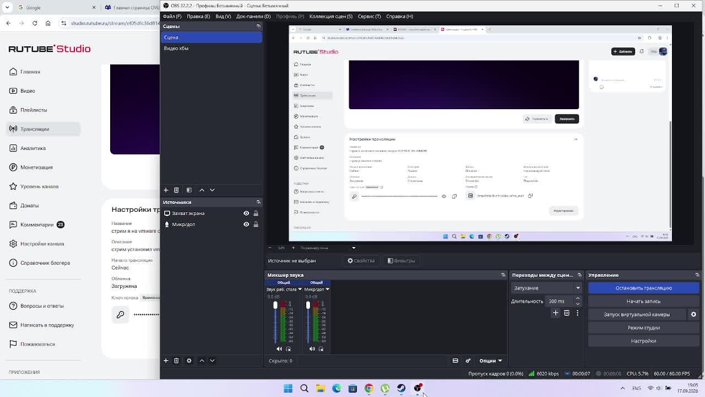Undock the Источники panel
The image size is (705, 397).
pyautogui.click(x=258, y=202)
